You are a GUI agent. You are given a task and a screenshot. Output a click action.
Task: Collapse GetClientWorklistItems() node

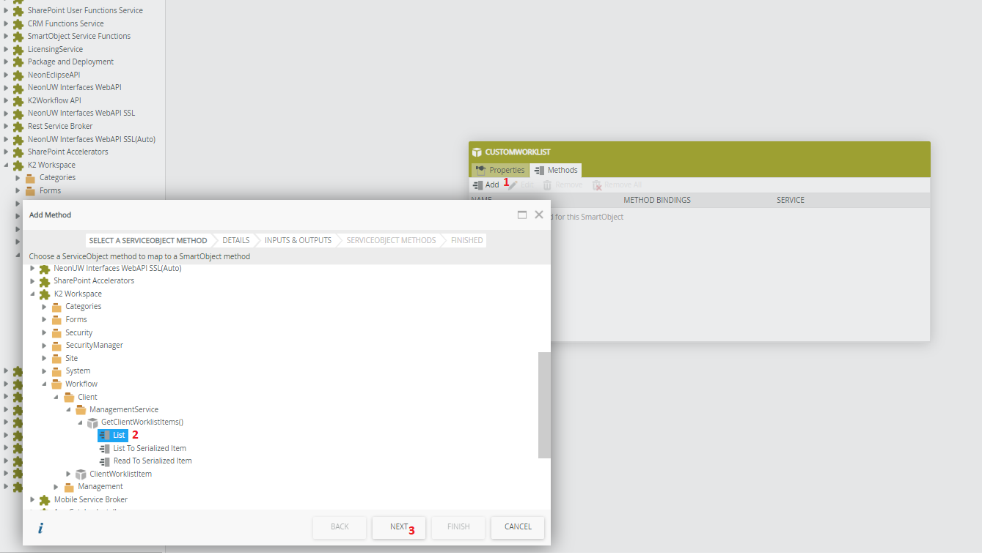81,422
